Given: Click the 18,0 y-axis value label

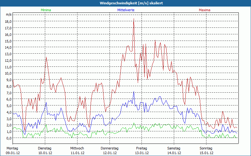Looking at the screenshot, I should tap(8, 21).
